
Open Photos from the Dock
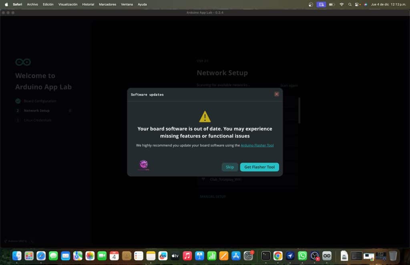pos(90,256)
